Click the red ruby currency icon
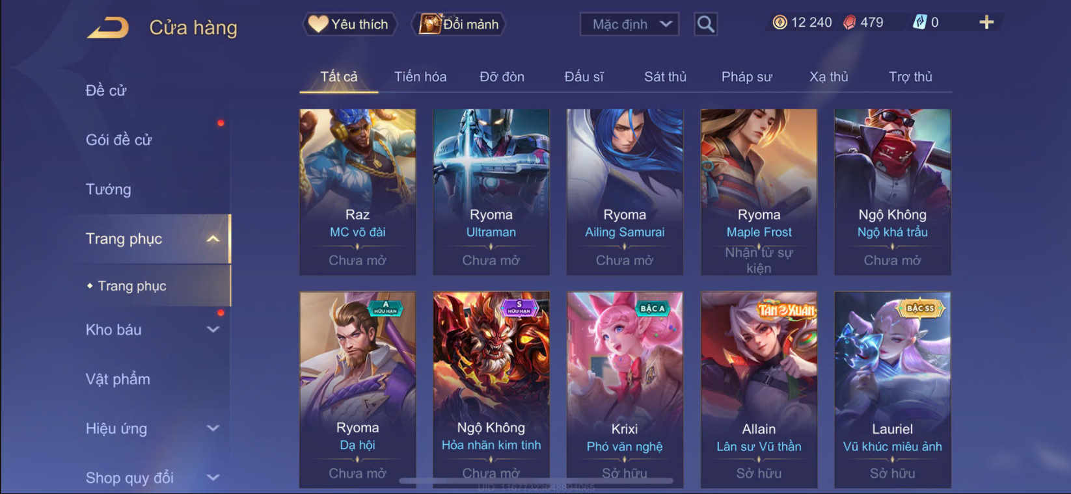Viewport: 1071px width, 494px height. click(849, 22)
